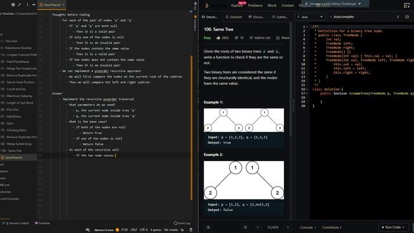The image size is (414, 233).
Task: Expand the Console panel
Action: point(308,227)
